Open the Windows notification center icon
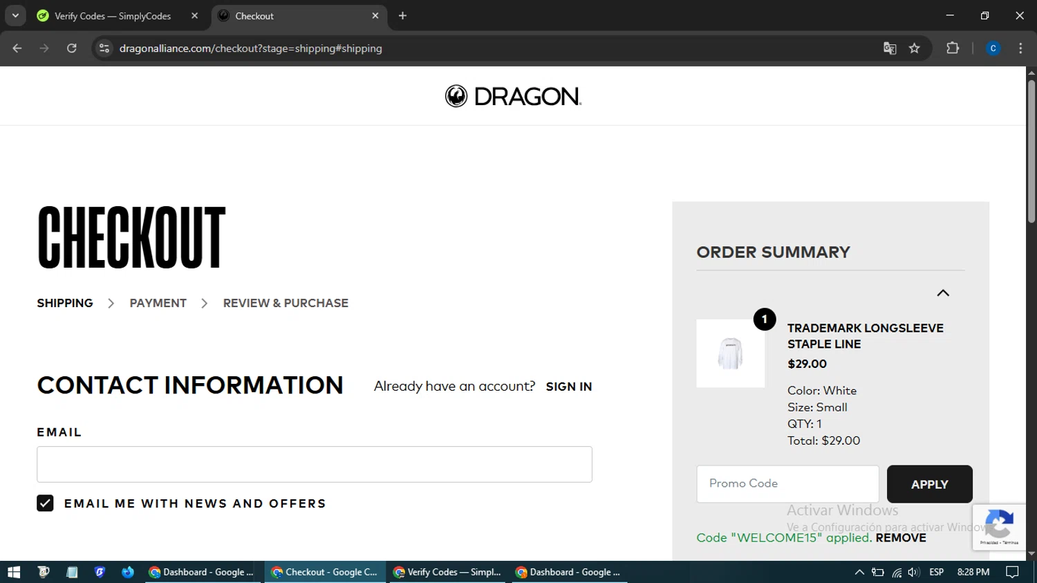This screenshot has height=583, width=1037. 1013,572
